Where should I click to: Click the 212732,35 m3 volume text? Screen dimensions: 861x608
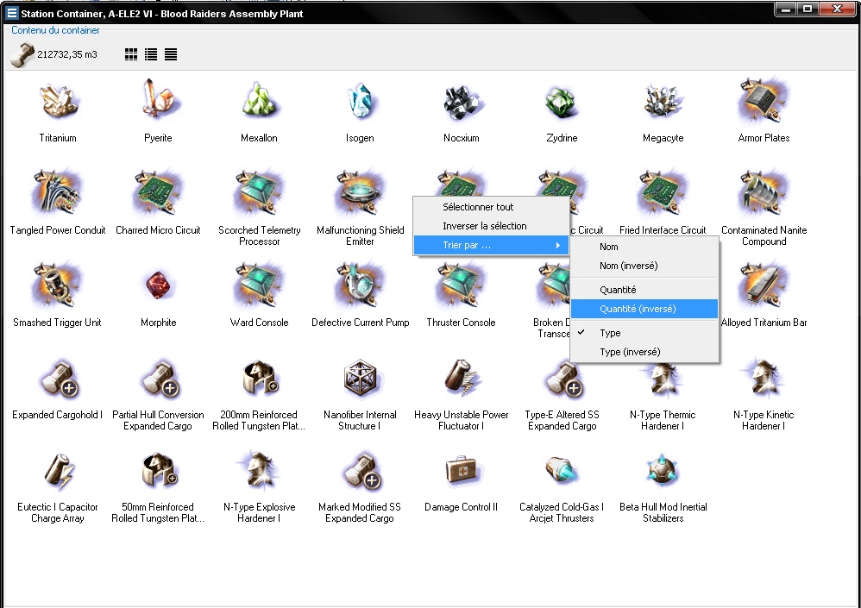(x=67, y=54)
